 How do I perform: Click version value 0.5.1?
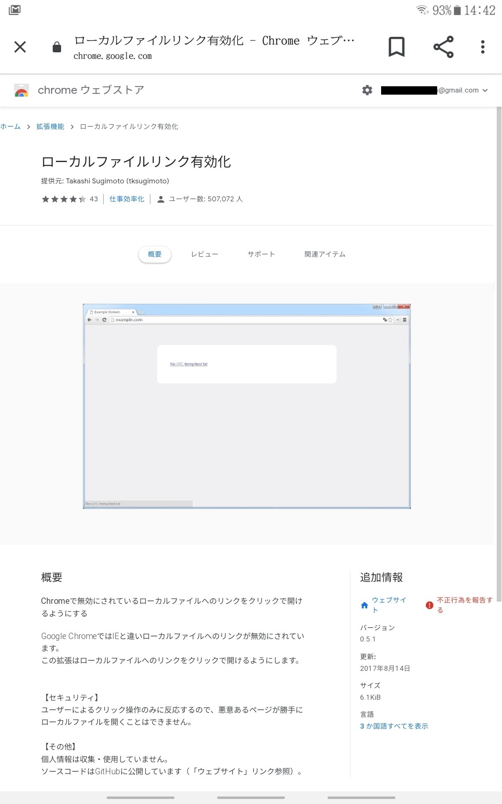pos(368,639)
